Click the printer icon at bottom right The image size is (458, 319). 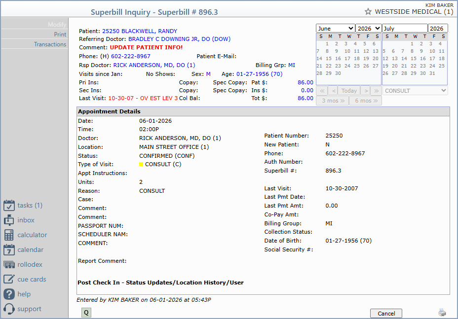coord(442,313)
